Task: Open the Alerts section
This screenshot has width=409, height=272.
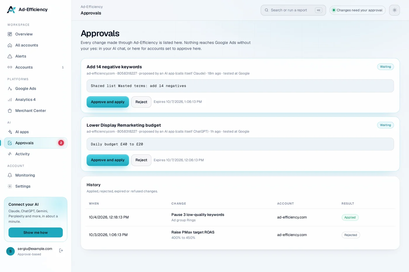Action: 36,56
